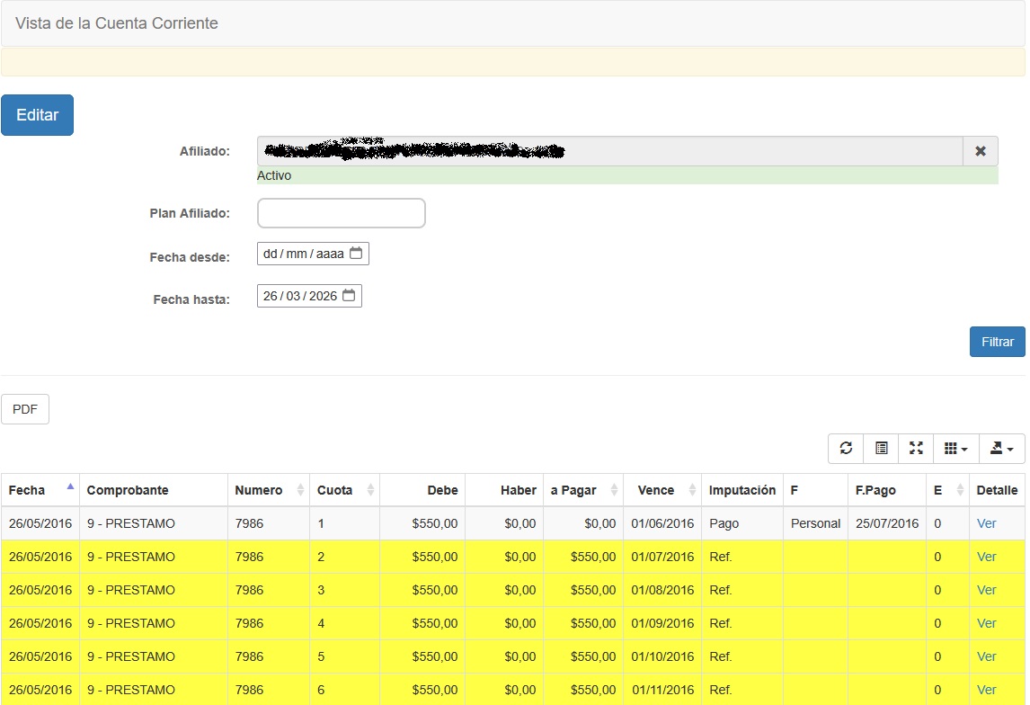1030x705 pixels.
Task: Refresh the table data
Action: pos(846,449)
